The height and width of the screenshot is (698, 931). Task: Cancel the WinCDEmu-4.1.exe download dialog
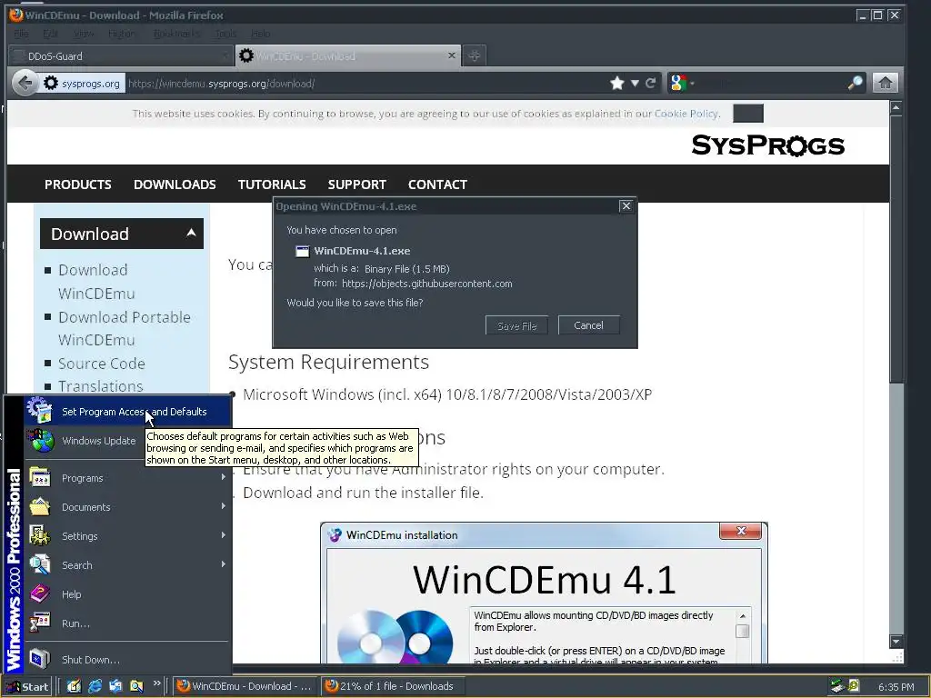[x=588, y=325]
